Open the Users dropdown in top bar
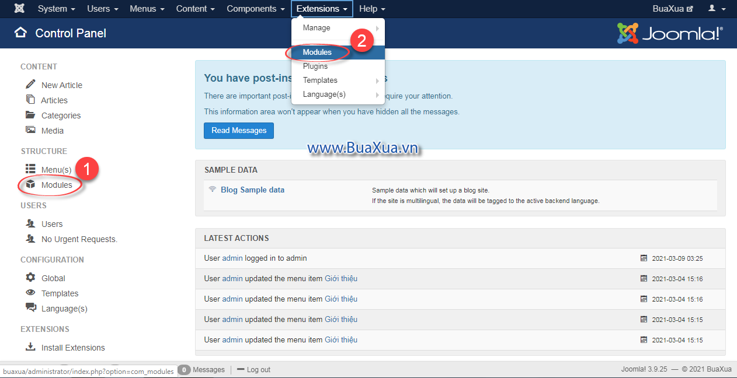This screenshot has width=737, height=378. 103,9
